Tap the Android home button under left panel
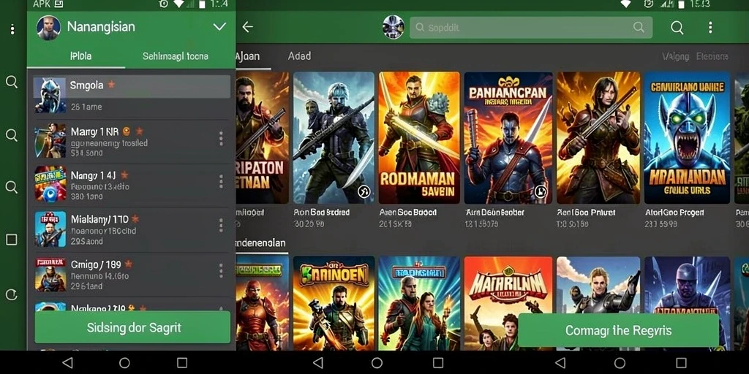 tap(124, 363)
